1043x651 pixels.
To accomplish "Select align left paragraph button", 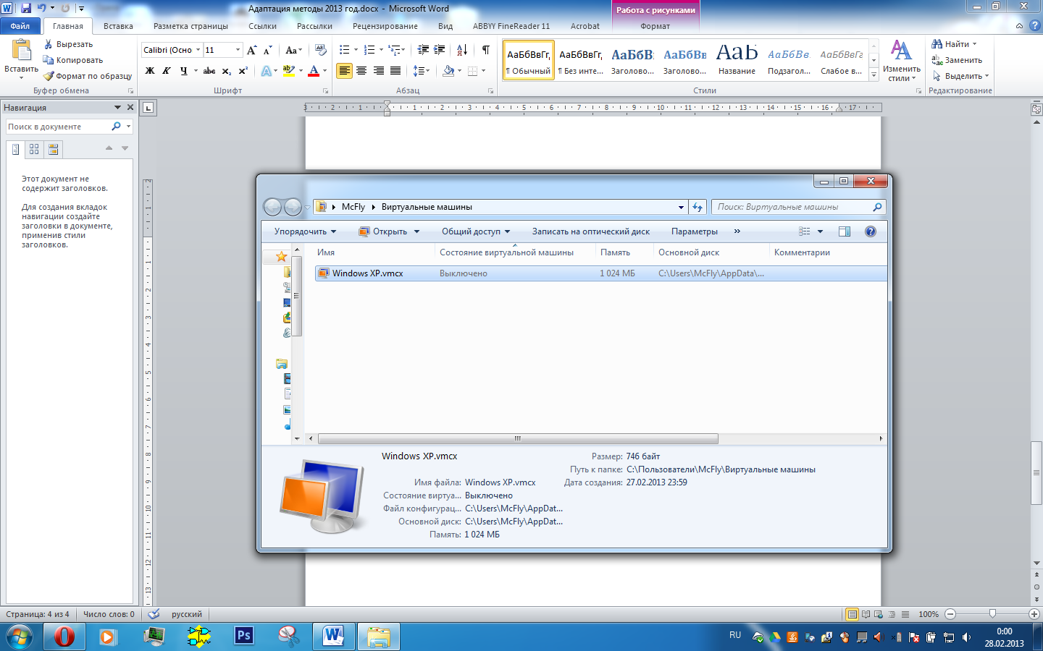I will tap(344, 71).
